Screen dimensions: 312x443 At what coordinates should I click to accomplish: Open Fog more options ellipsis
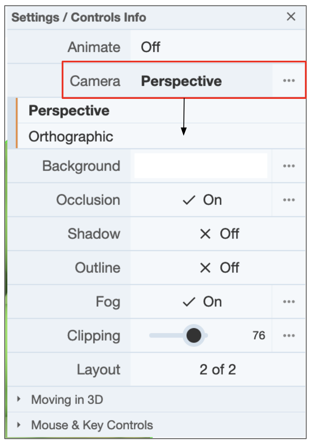pos(289,302)
